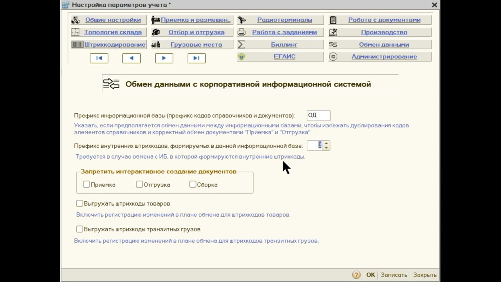This screenshot has height=282, width=501.
Task: Open Биллинг section
Action: click(x=284, y=45)
